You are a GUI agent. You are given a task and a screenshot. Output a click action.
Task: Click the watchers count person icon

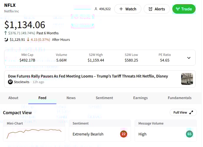[96, 9]
